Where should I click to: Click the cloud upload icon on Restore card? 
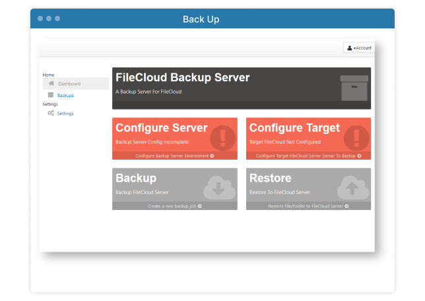(353, 187)
